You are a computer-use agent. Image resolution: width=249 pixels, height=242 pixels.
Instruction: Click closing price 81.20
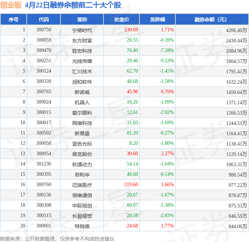(x=132, y=133)
